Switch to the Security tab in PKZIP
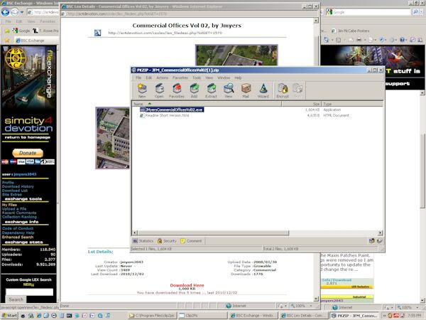The image size is (426, 320). (x=167, y=241)
